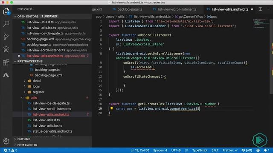
Task: Click the green play badge overlay
Action: [x=260, y=140]
